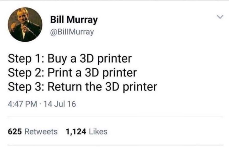Open the Bill Murray display name
This screenshot has width=229, height=147.
click(x=74, y=19)
